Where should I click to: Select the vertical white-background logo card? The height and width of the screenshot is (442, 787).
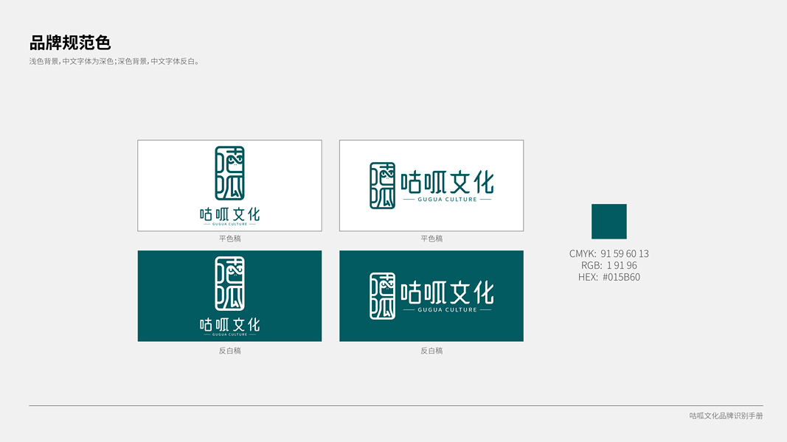coord(230,186)
